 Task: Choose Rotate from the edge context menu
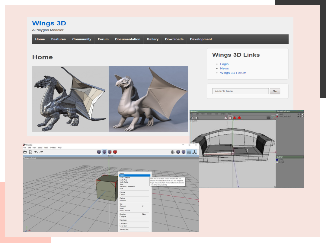click(135, 175)
